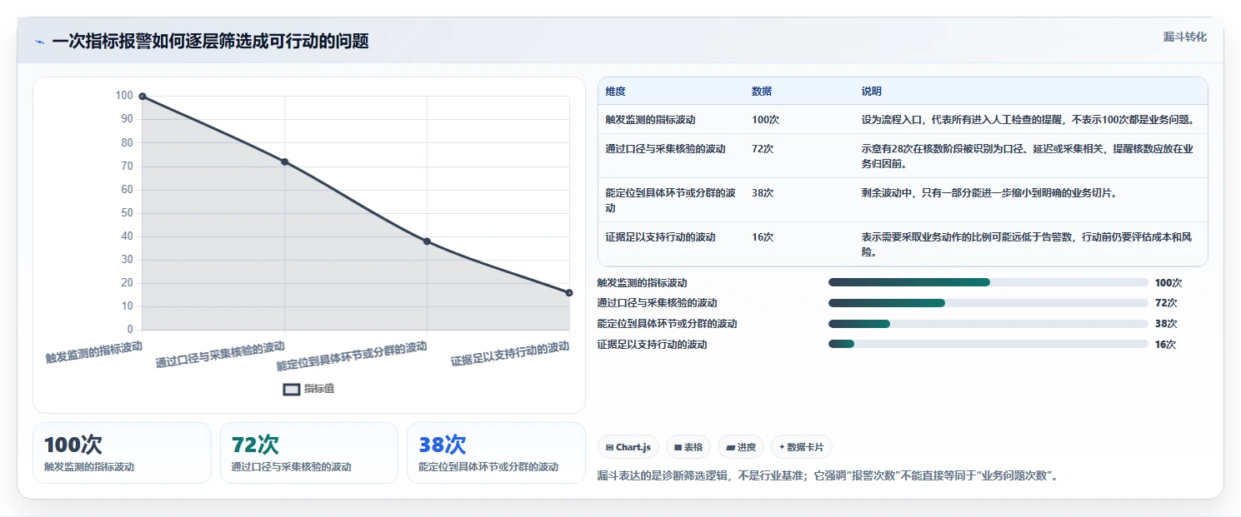1241x517 pixels.
Task: Click the 16次 progress bar for 证据足以支持行动的波动
Action: pyautogui.click(x=988, y=345)
